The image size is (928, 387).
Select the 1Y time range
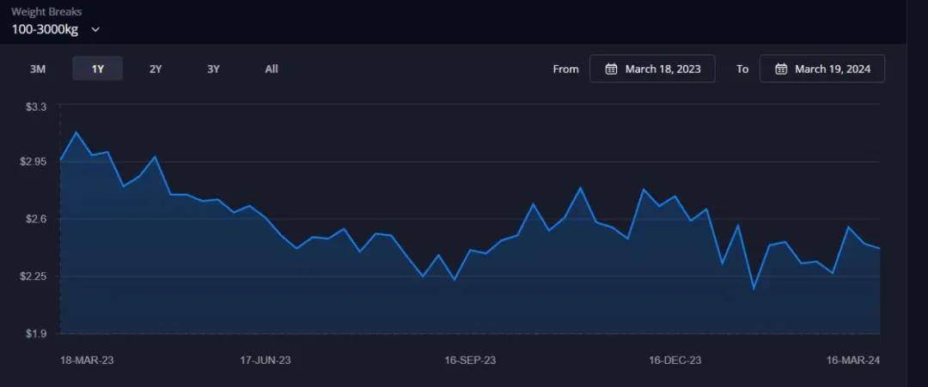[97, 69]
